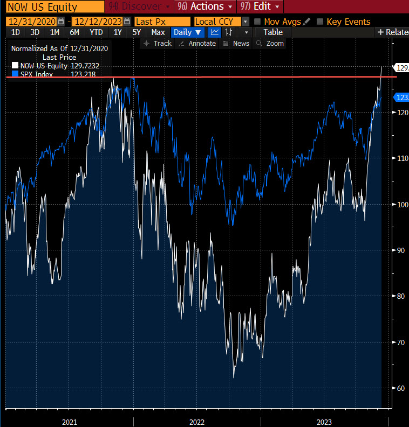Image resolution: width=409 pixels, height=427 pixels.
Task: Open the end date calendar picker
Action: 127,22
